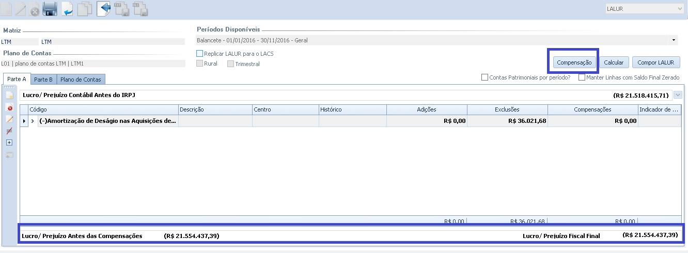
Task: Click the export to XLS icon
Action: [140, 9]
